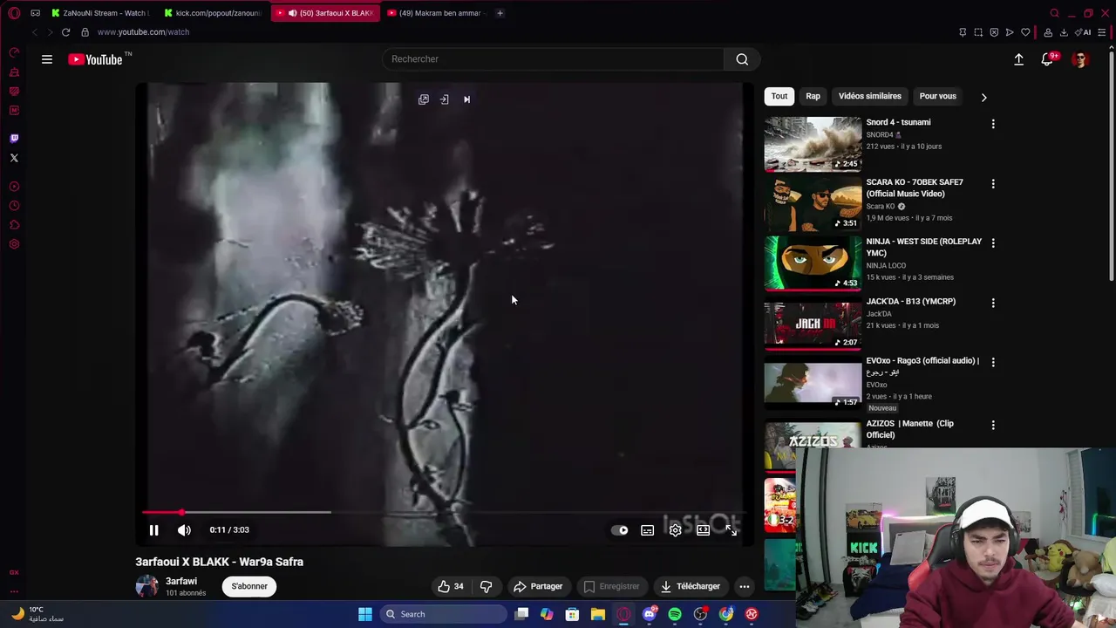Go to the YouTube home logo
Image resolution: width=1116 pixels, height=628 pixels.
[96, 59]
